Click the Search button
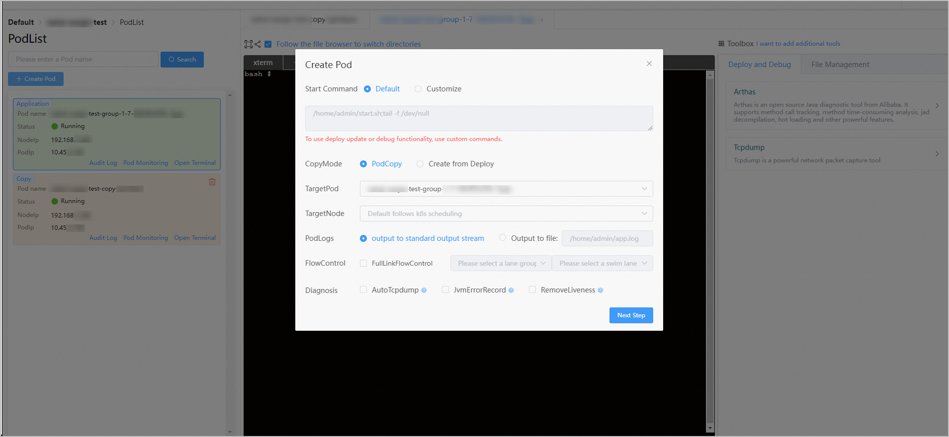 tap(182, 60)
